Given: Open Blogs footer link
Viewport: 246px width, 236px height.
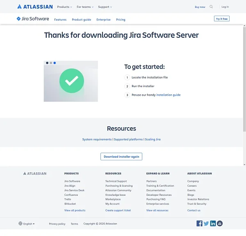Looking at the screenshot, I should [191, 195].
